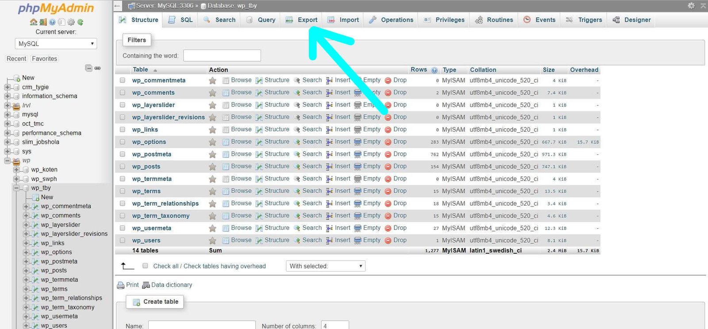Click Database: wp_tby breadcrumb link
Image resolution: width=708 pixels, height=329 pixels.
[x=232, y=6]
